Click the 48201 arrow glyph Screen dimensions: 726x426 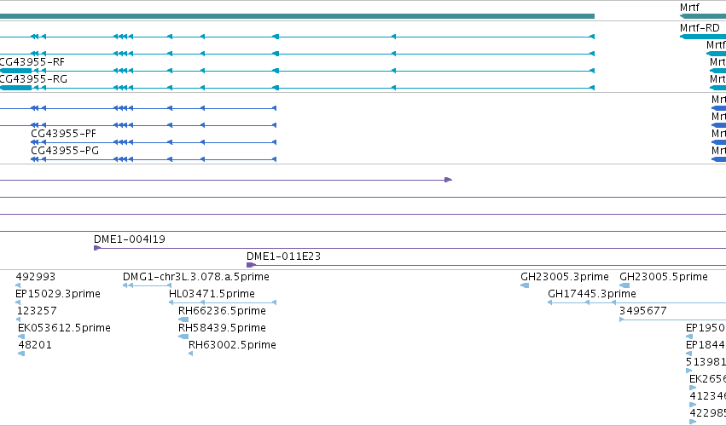pyautogui.click(x=21, y=354)
